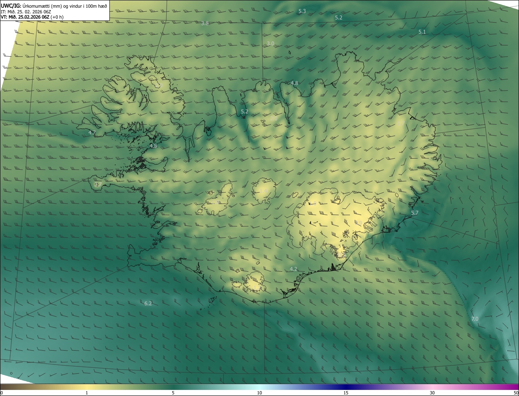The image size is (519, 396).
Task: Pick the dark navy band of the color scale
Action: 346,387
